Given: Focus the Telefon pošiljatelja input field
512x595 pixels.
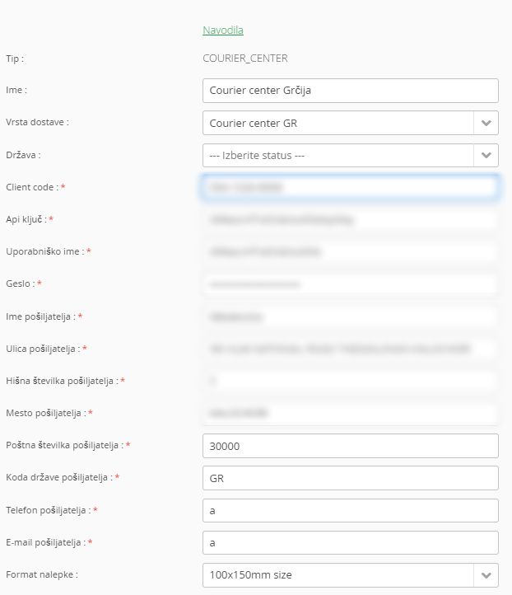Looking at the screenshot, I should [x=350, y=510].
